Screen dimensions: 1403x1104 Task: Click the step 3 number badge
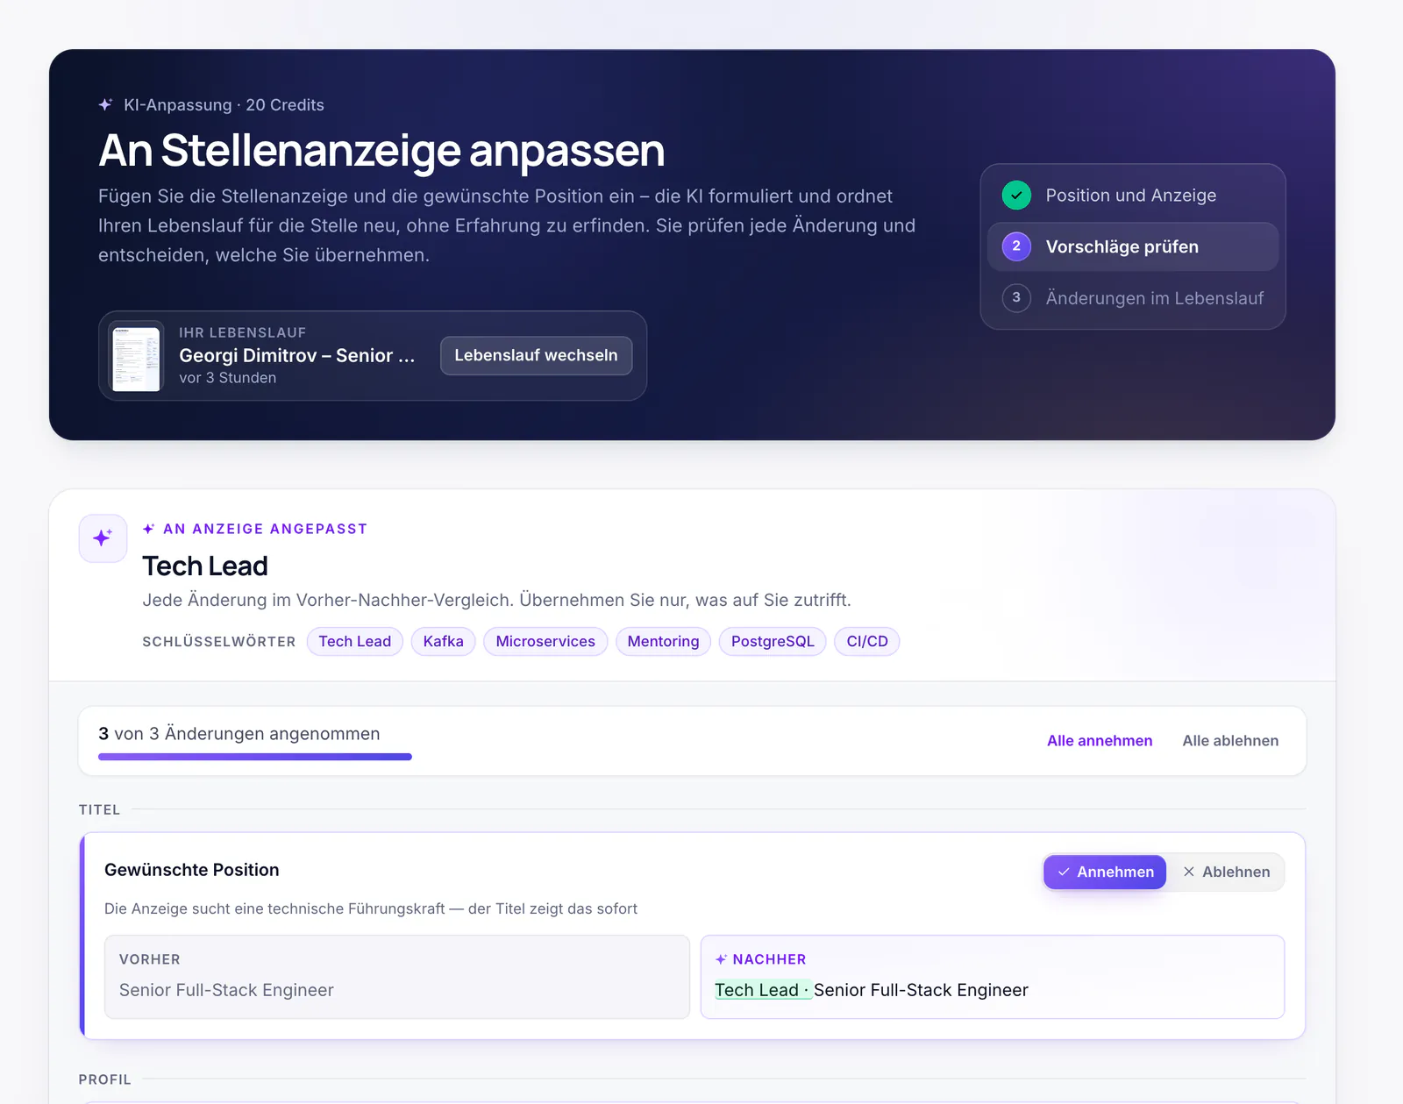(1016, 298)
